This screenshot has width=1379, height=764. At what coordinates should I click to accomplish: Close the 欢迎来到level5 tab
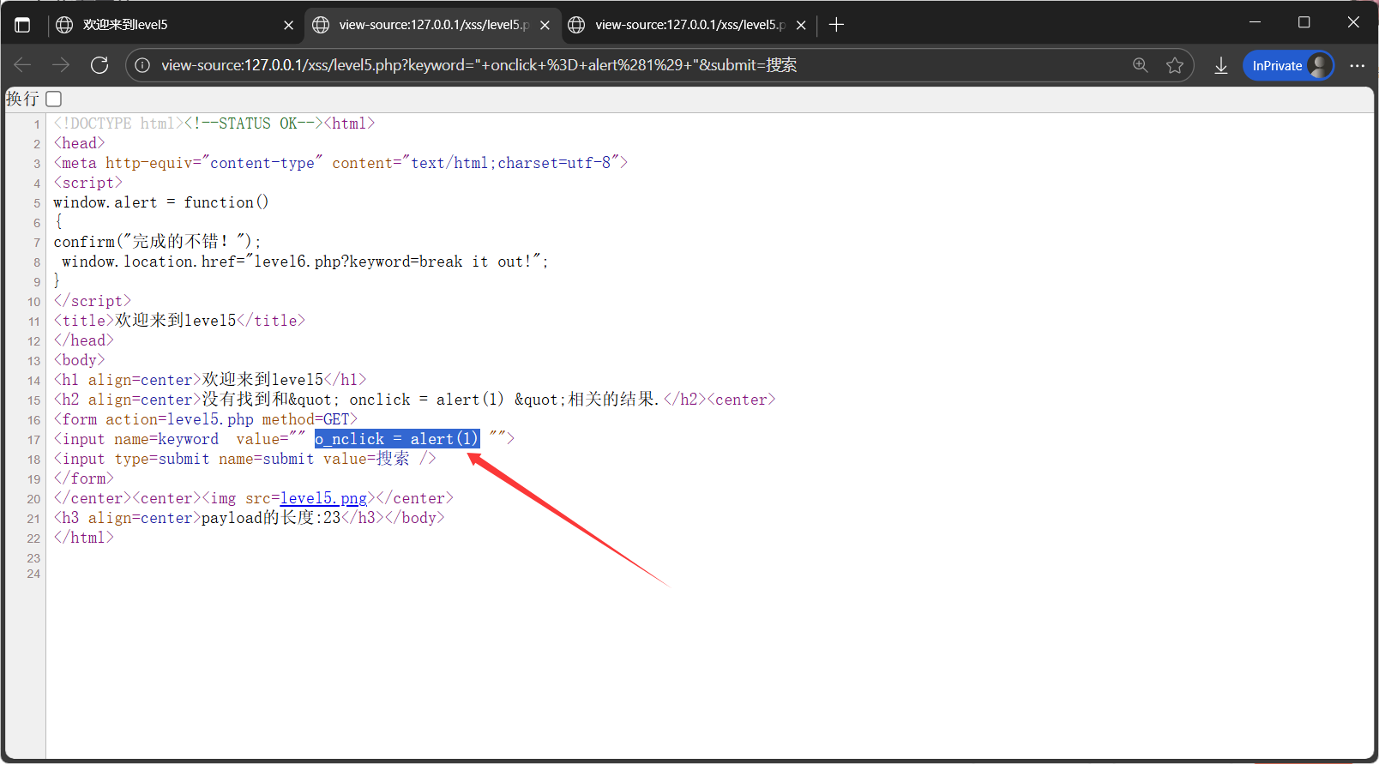click(x=289, y=25)
